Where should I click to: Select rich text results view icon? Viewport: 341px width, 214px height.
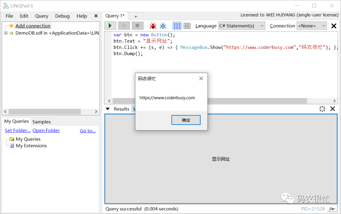coord(177,26)
